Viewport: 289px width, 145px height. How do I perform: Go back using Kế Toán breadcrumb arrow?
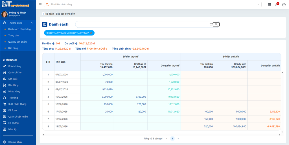(43, 14)
